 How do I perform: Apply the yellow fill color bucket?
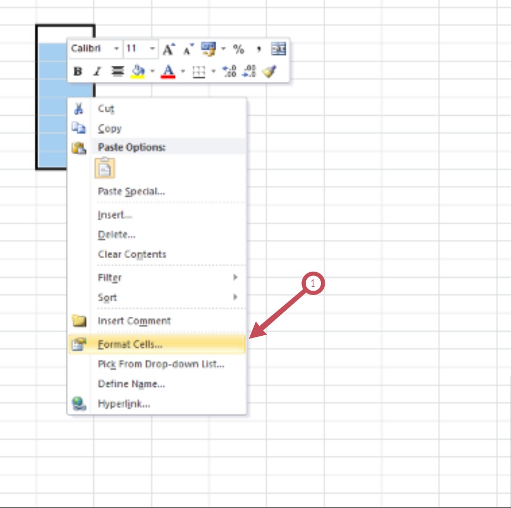139,71
